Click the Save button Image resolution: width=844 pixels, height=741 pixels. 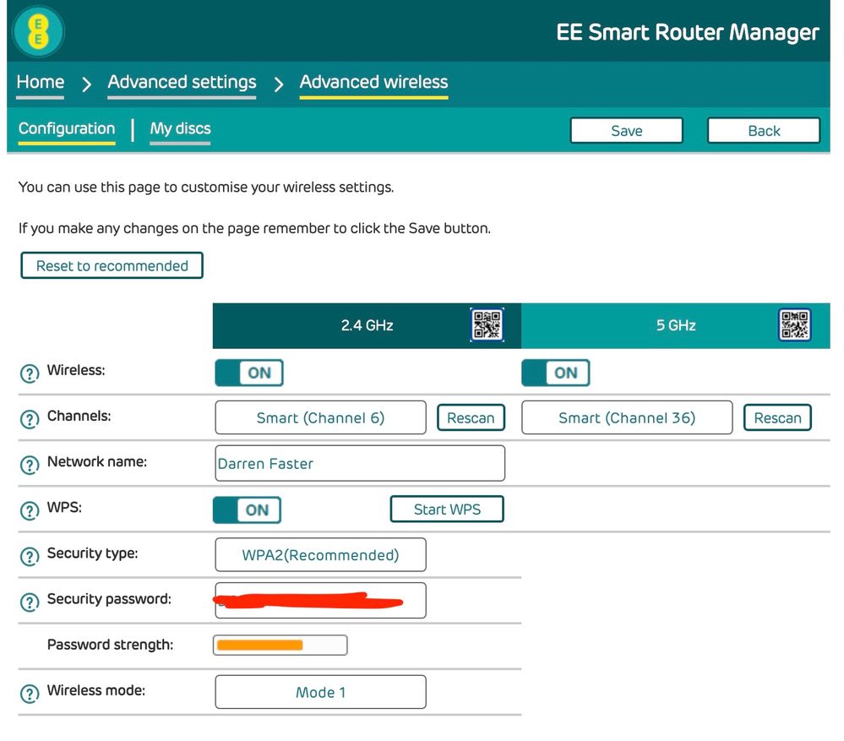tap(627, 131)
